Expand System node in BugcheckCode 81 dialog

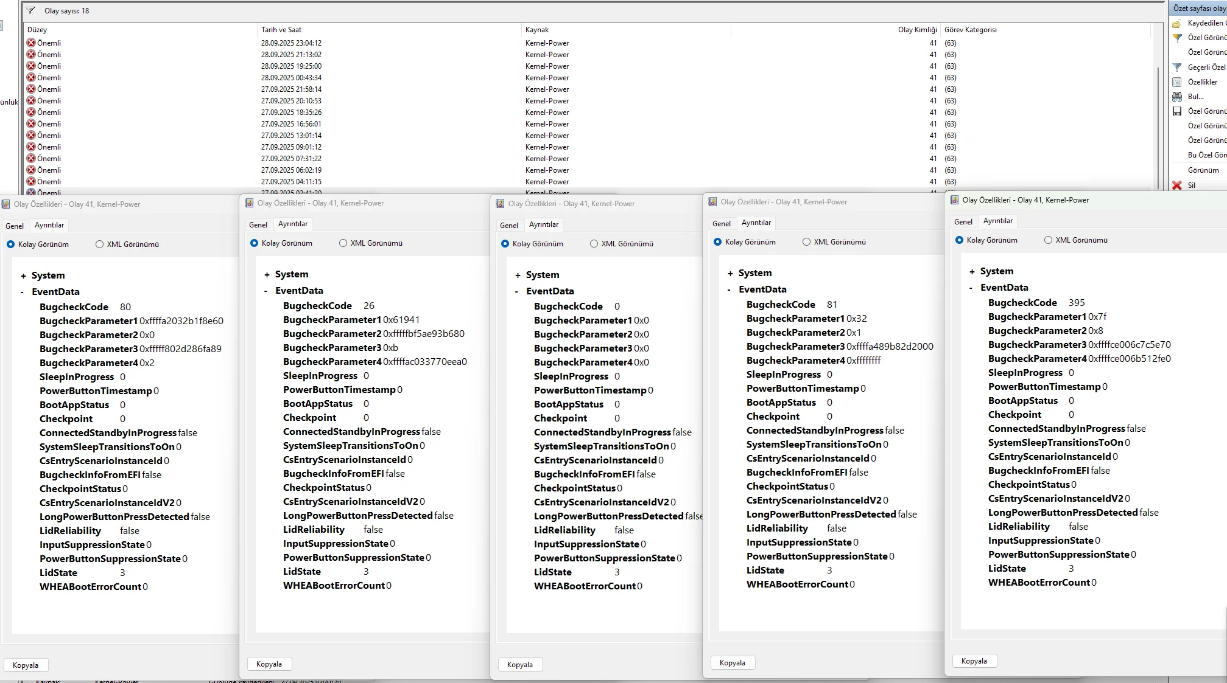[x=730, y=273]
